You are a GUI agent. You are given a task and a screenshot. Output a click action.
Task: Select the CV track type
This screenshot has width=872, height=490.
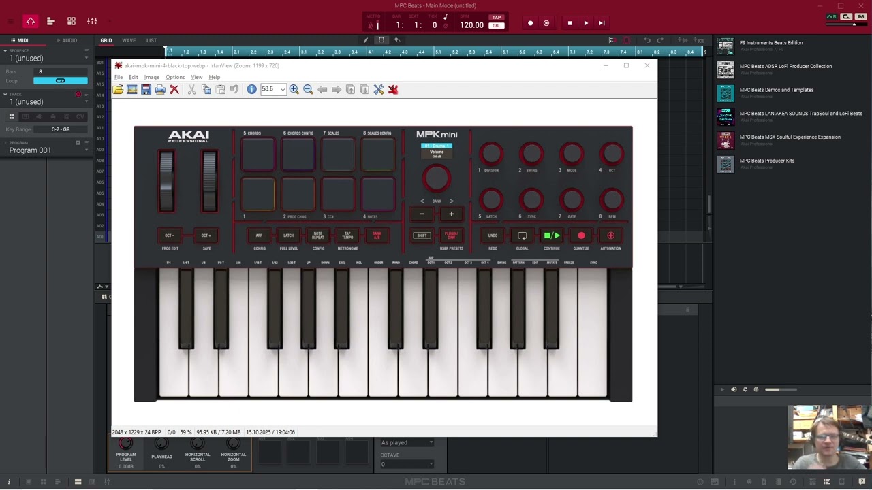(80, 116)
